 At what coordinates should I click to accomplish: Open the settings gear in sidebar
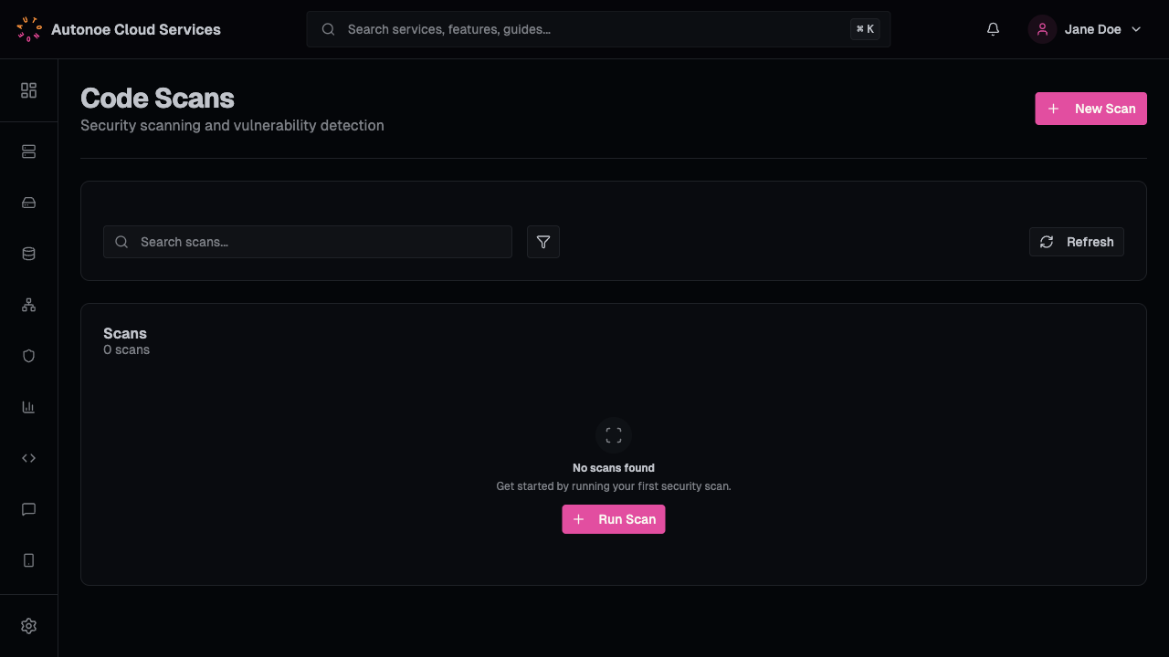[x=28, y=626]
